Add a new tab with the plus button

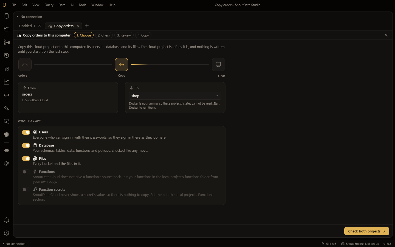pos(87,26)
